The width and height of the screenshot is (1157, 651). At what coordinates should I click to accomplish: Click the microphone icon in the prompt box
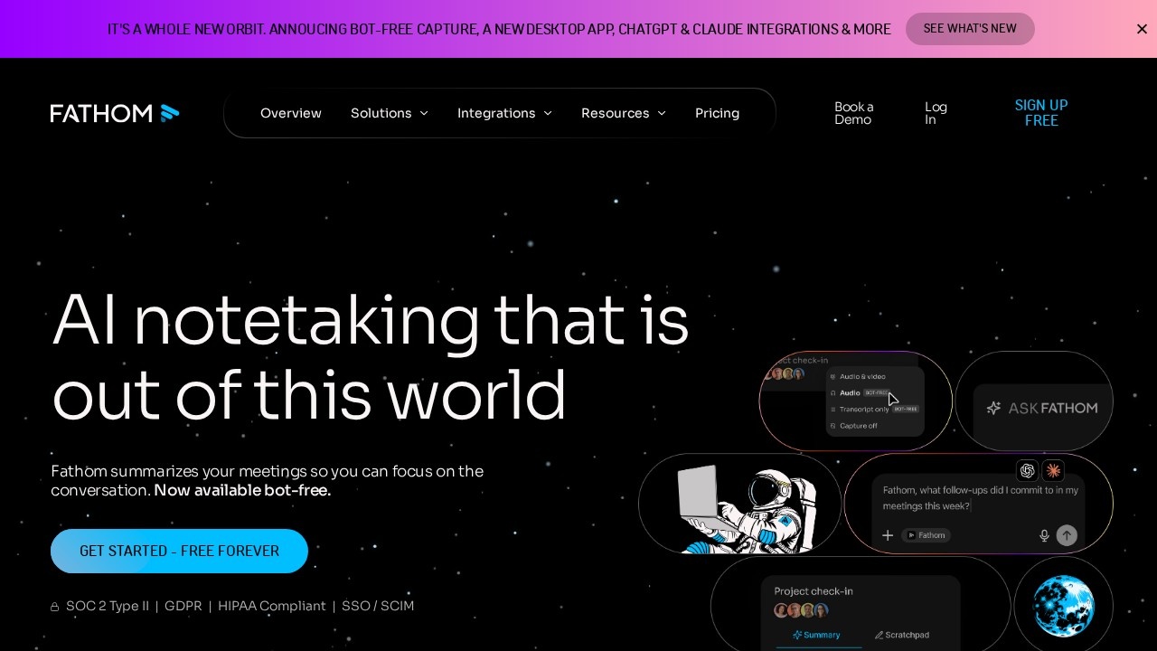point(1044,535)
